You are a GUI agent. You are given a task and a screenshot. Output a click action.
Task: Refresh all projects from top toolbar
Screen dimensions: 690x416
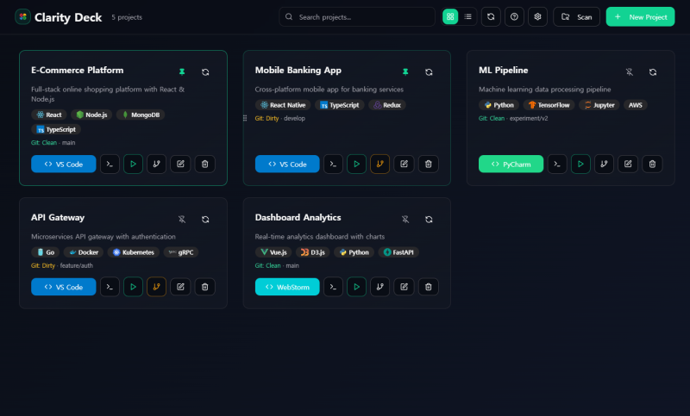tap(491, 16)
